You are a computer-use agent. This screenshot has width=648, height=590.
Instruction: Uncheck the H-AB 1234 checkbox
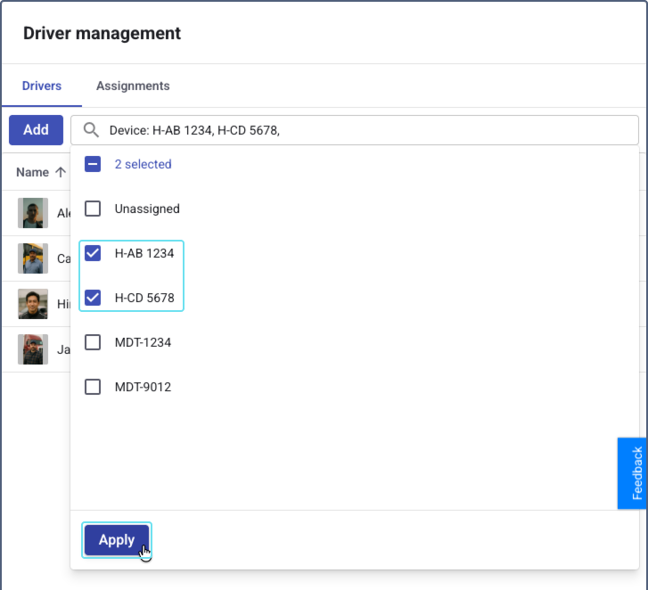pos(93,253)
